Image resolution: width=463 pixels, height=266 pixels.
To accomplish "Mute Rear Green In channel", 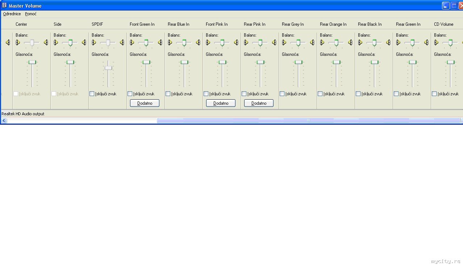I will 396,93.
